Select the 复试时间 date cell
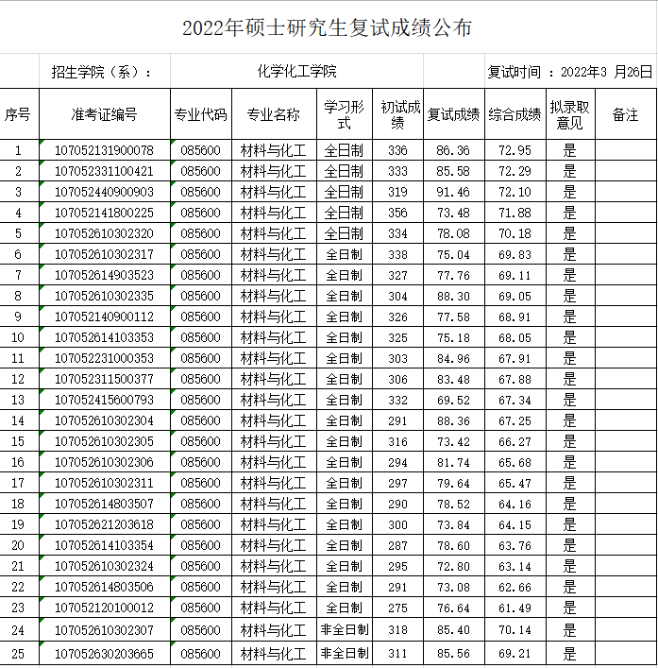 point(568,71)
